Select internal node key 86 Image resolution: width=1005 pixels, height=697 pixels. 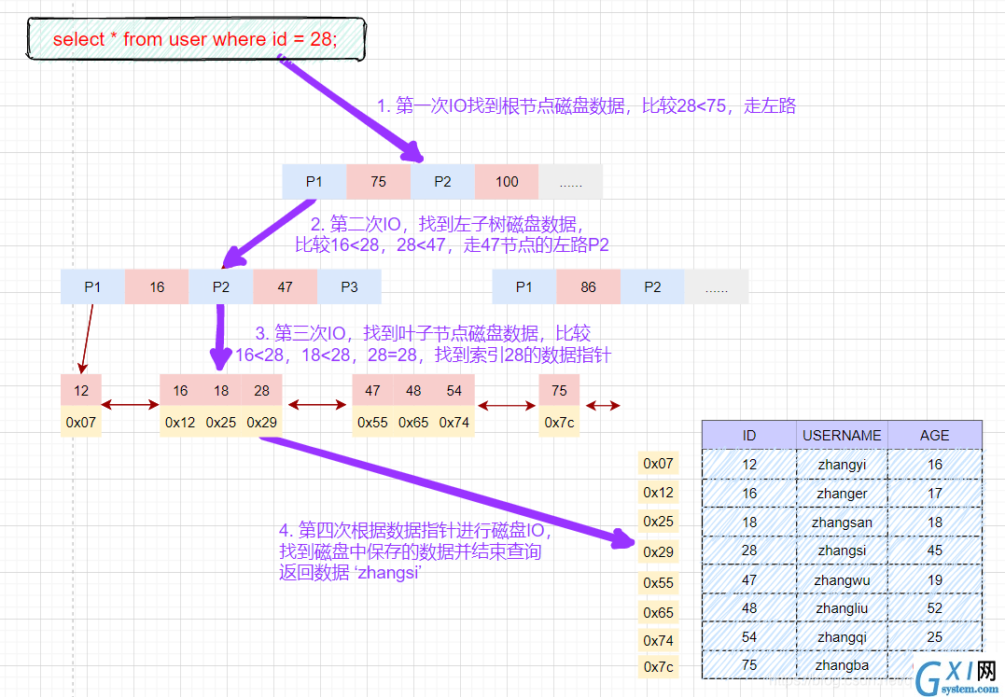pos(589,287)
